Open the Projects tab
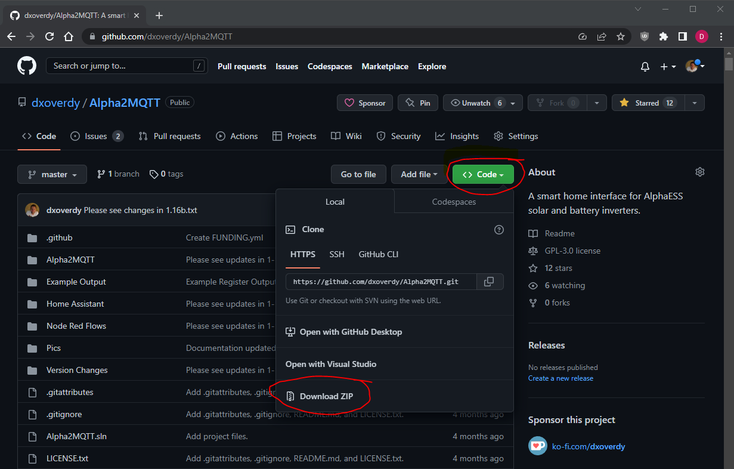 point(294,136)
